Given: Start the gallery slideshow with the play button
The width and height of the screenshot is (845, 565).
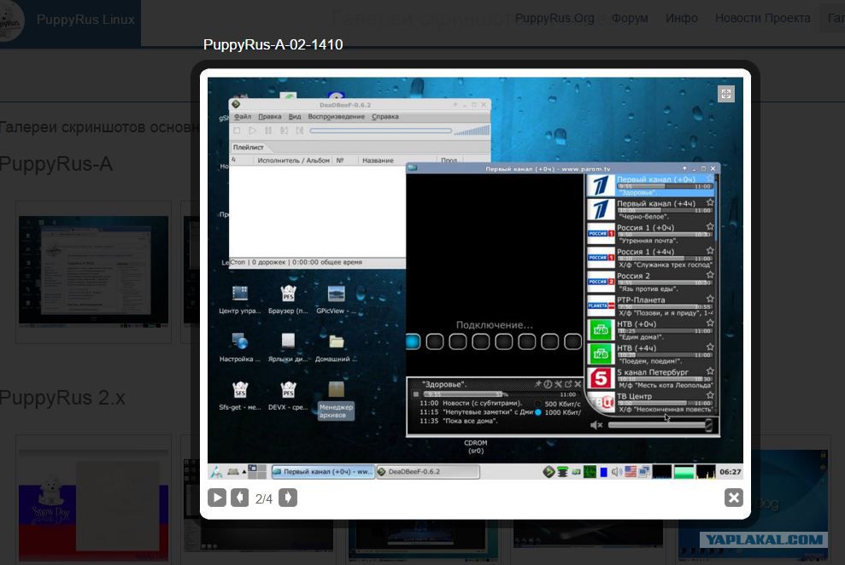Looking at the screenshot, I should coord(217,498).
